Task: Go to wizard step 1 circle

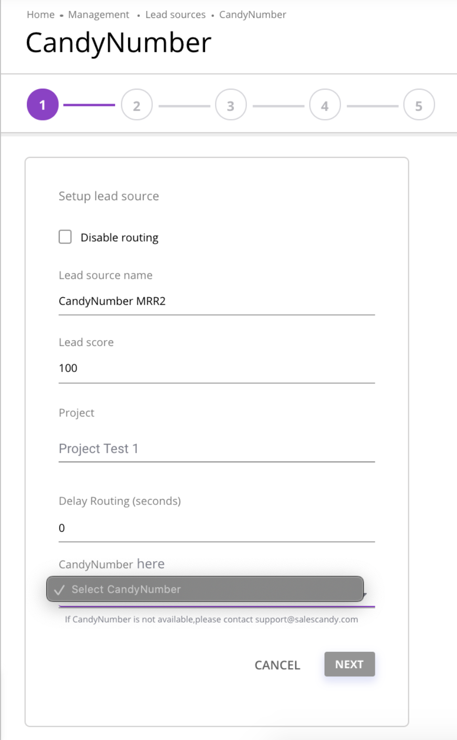Action: pyautogui.click(x=42, y=105)
